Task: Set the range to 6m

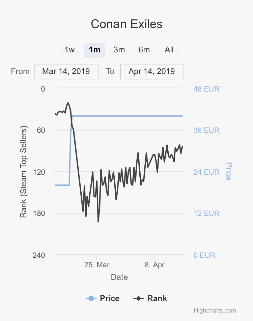Action: point(144,50)
